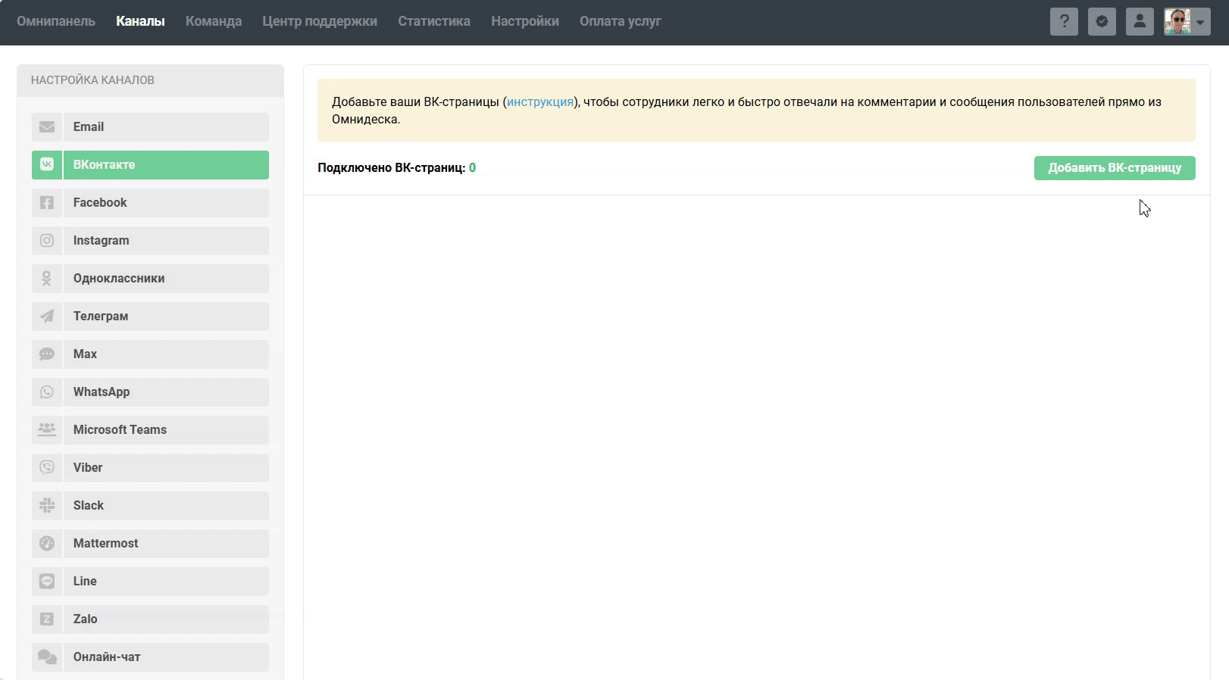Image resolution: width=1229 pixels, height=680 pixels.
Task: Go to Оплата услуг
Action: [621, 21]
